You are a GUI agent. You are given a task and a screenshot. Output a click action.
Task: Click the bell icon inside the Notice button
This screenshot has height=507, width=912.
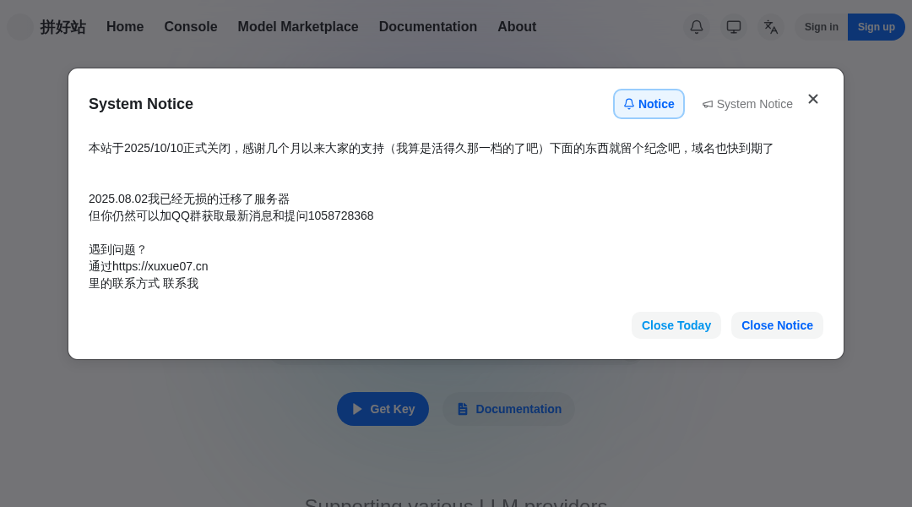point(629,104)
